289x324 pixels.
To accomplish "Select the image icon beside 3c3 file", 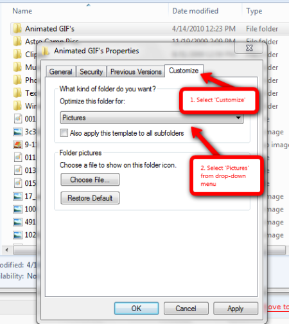I will (x=17, y=132).
